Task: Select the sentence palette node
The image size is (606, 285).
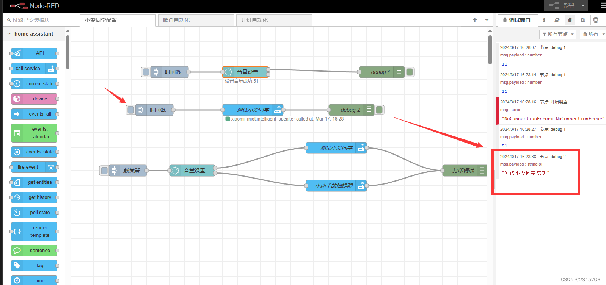Action: point(34,251)
